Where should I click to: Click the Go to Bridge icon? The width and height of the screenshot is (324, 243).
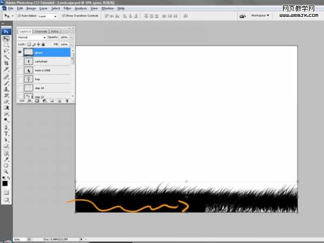[242, 16]
